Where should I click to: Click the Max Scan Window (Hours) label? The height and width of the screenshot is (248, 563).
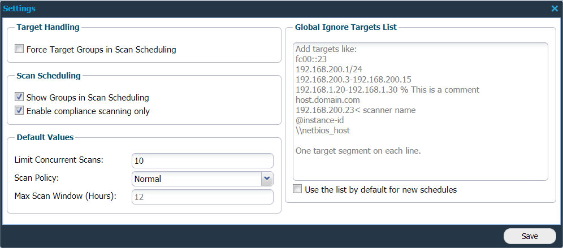(x=65, y=196)
